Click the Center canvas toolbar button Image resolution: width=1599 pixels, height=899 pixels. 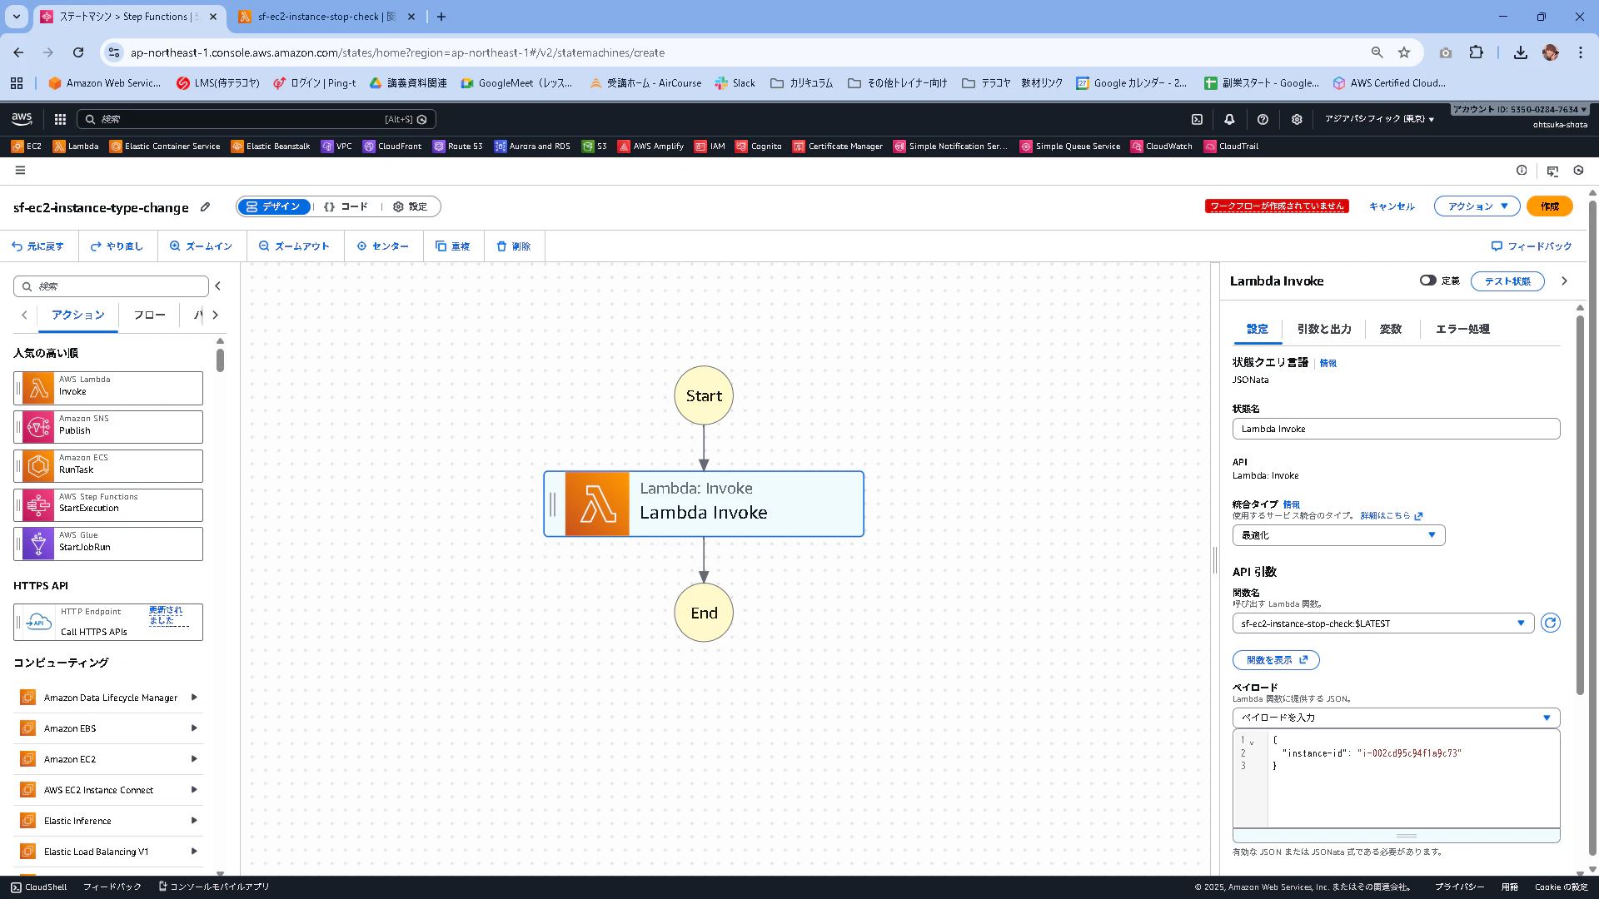(x=383, y=246)
